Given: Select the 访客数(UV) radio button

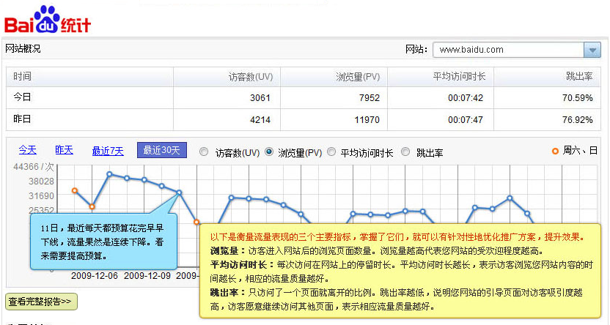Looking at the screenshot, I should tap(203, 152).
